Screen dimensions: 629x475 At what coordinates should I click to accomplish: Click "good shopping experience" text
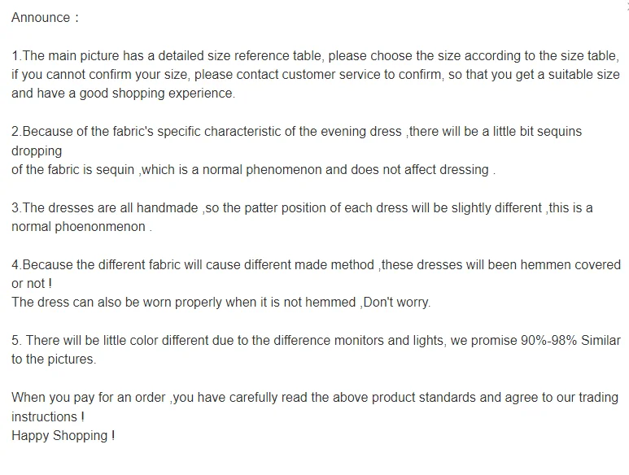(157, 94)
